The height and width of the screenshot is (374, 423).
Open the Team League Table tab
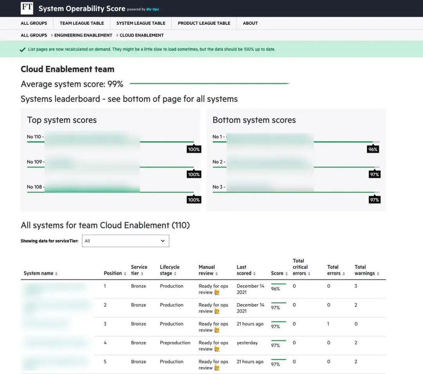pyautogui.click(x=81, y=23)
